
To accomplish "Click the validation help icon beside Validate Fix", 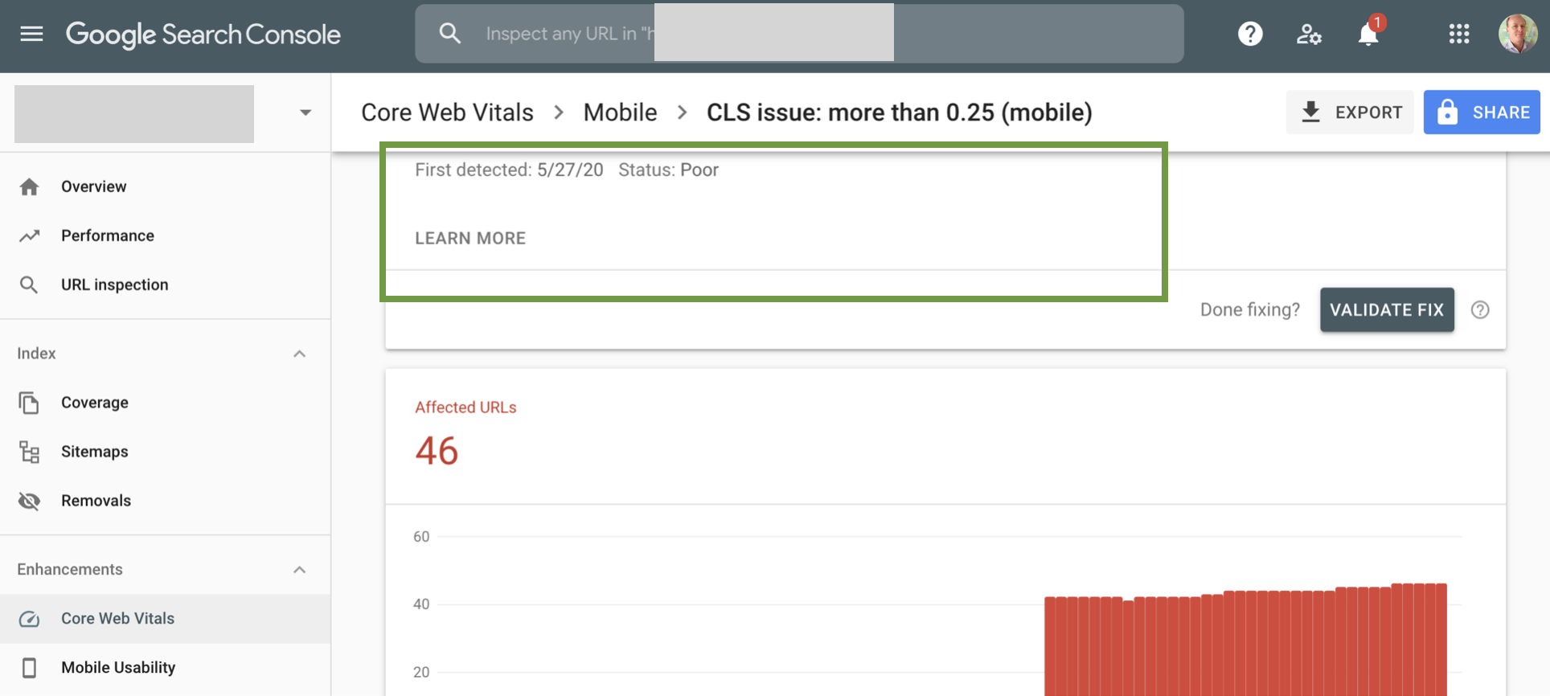I will 1480,309.
